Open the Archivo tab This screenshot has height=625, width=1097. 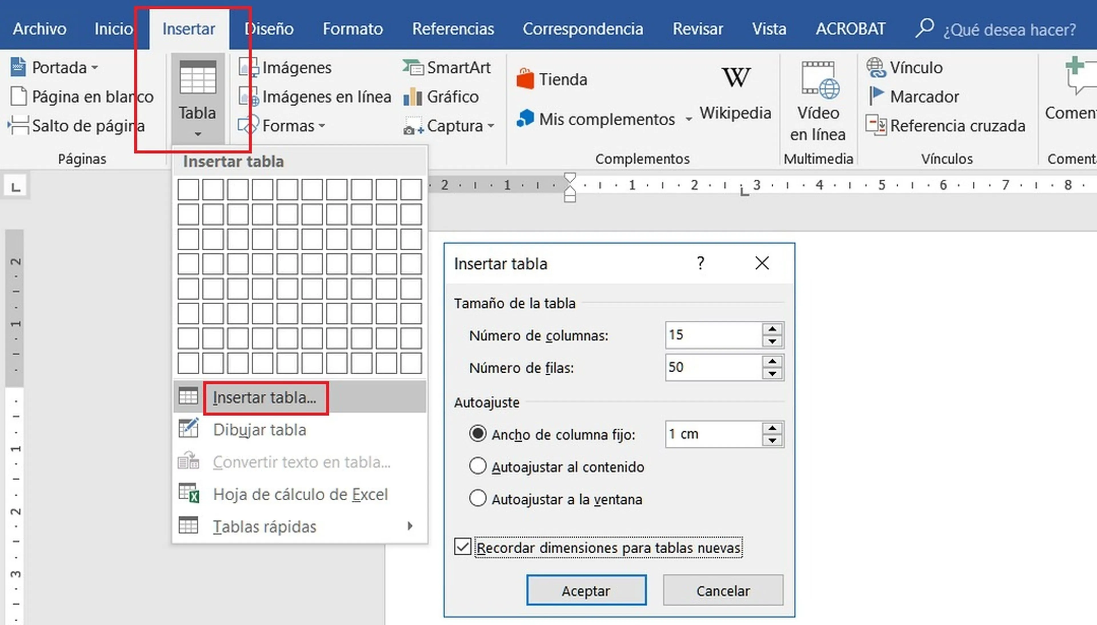coord(39,29)
